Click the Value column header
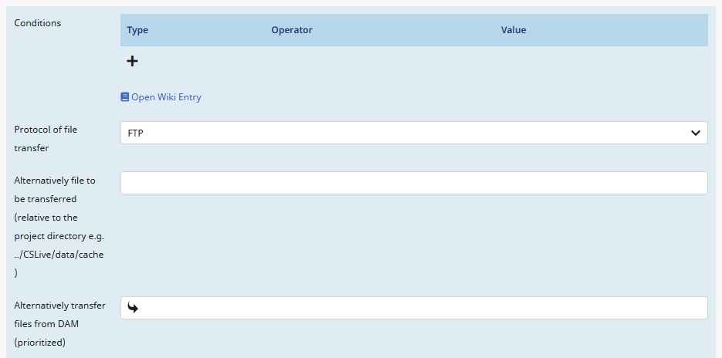This screenshot has height=358, width=722. click(x=513, y=30)
